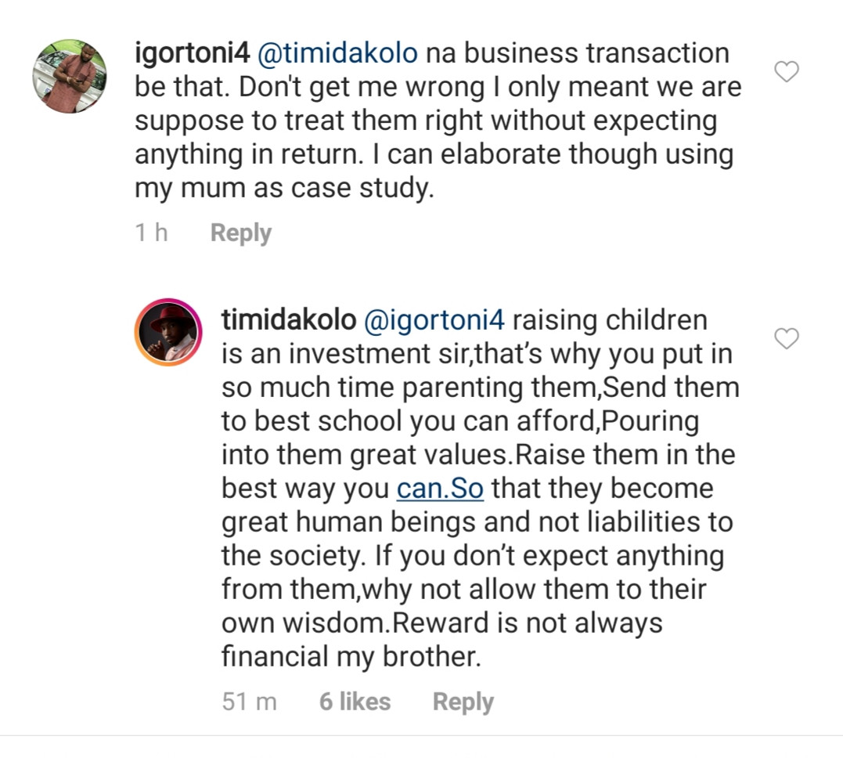This screenshot has height=758, width=843.
Task: Click the "1 h" timestamp
Action: 152,233
